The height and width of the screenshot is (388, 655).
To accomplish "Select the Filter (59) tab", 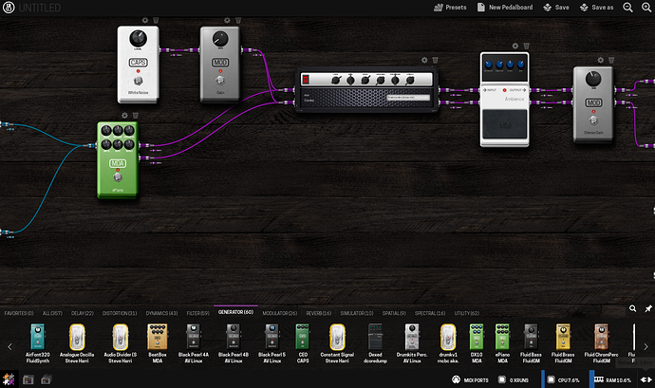I will 198,313.
